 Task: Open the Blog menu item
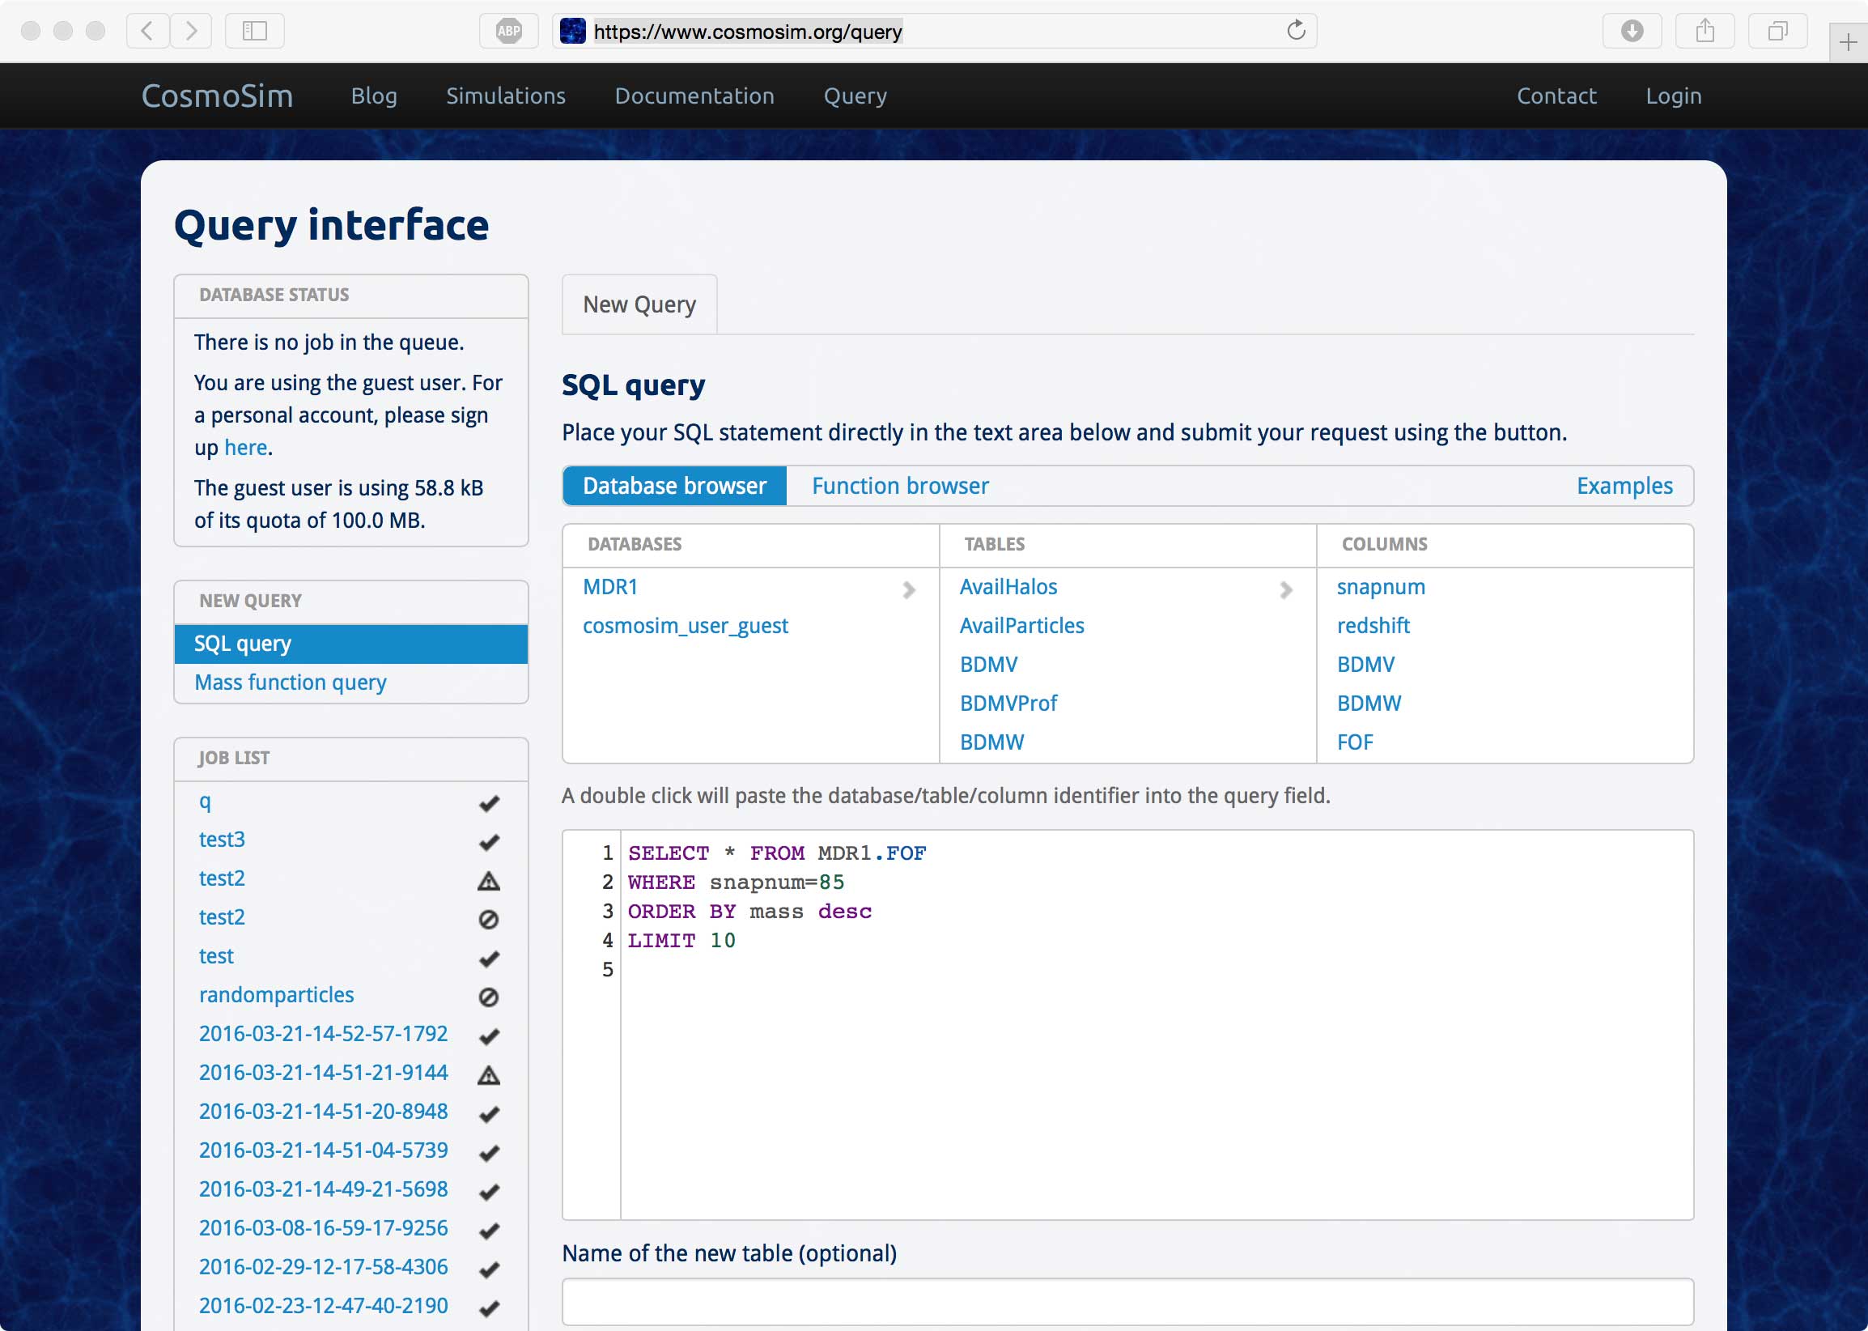coord(374,96)
